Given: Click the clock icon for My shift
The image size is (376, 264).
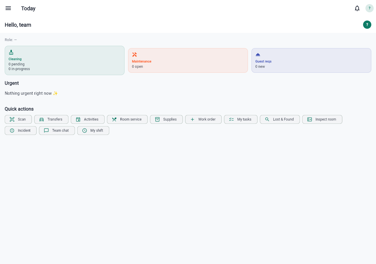Looking at the screenshot, I should point(85,131).
